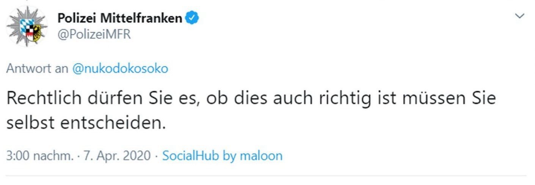The width and height of the screenshot is (535, 185).
Task: Open the SocialHub by maloon source link
Action: point(222,156)
